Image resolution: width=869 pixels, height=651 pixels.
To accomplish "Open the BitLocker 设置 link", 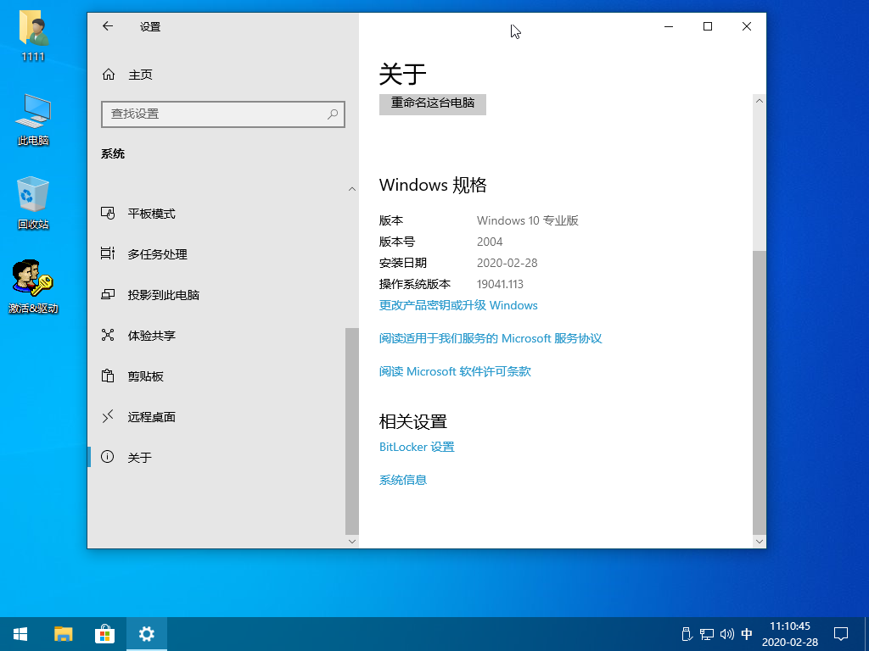I will [x=416, y=447].
